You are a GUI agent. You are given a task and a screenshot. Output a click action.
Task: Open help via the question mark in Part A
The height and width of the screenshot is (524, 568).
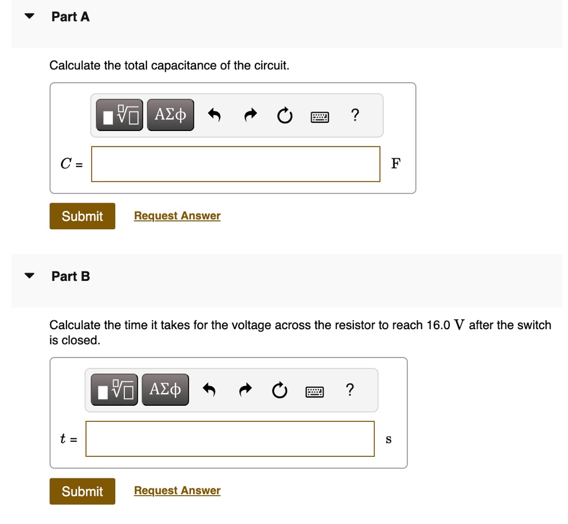(x=354, y=114)
